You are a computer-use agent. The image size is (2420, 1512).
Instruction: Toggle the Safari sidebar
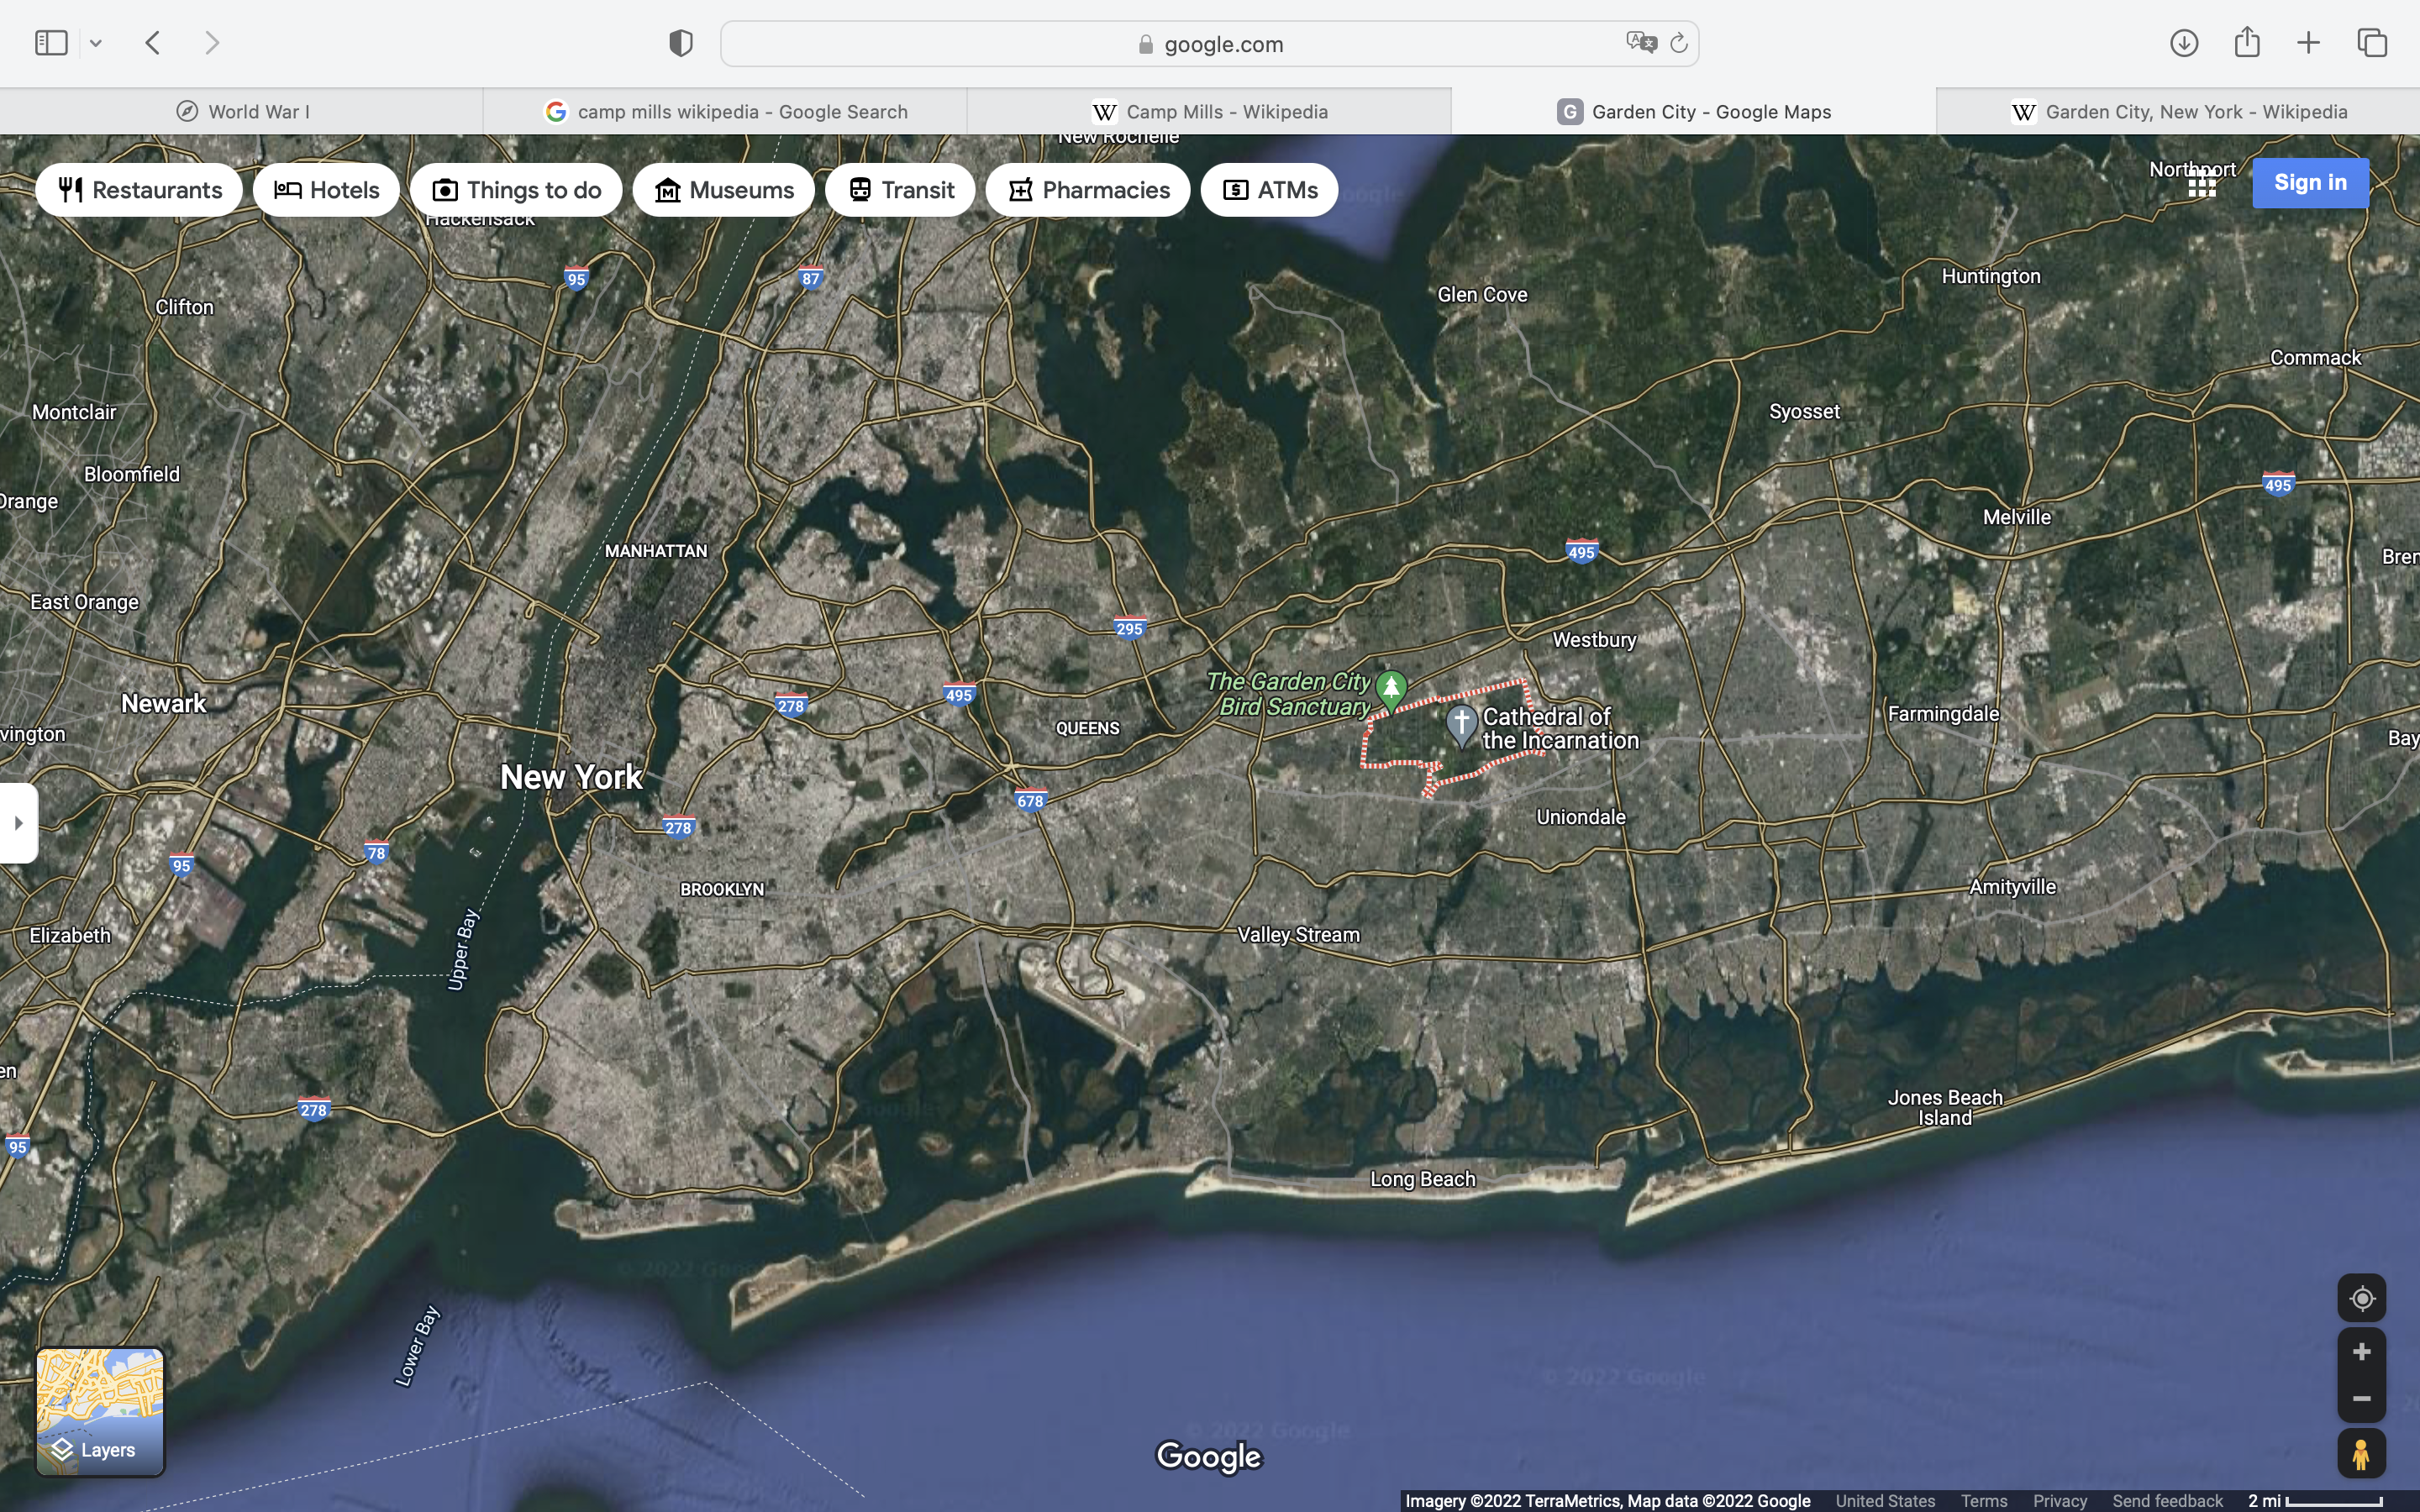point(51,43)
